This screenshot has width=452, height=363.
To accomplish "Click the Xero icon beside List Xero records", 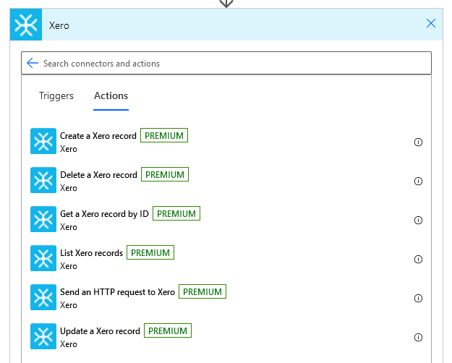I will 43,258.
